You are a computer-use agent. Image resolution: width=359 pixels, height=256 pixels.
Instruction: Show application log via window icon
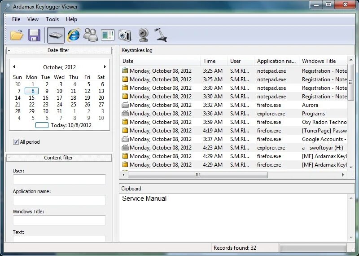coord(108,35)
